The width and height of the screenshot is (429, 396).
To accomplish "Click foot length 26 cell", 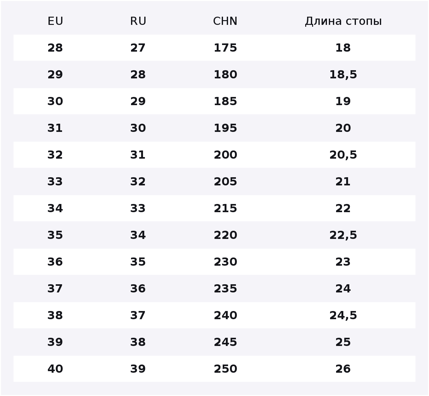I will click(x=343, y=369).
